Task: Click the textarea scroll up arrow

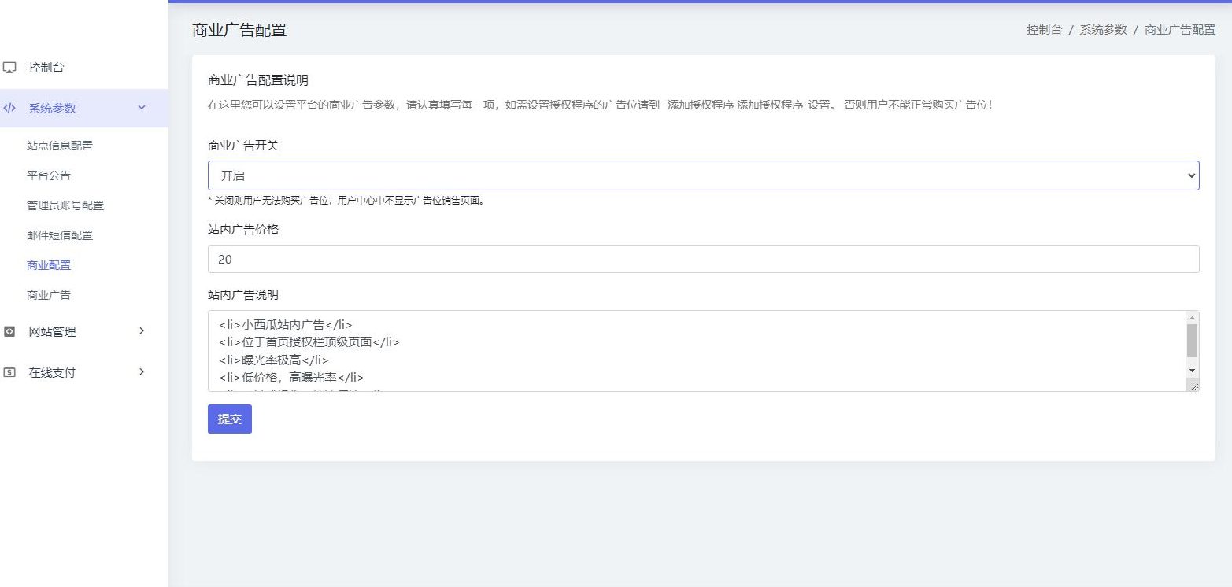Action: 1192,316
